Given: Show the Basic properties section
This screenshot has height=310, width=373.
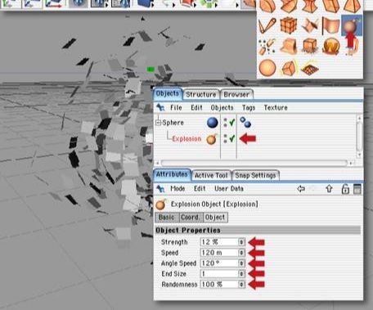Looking at the screenshot, I should 167,218.
